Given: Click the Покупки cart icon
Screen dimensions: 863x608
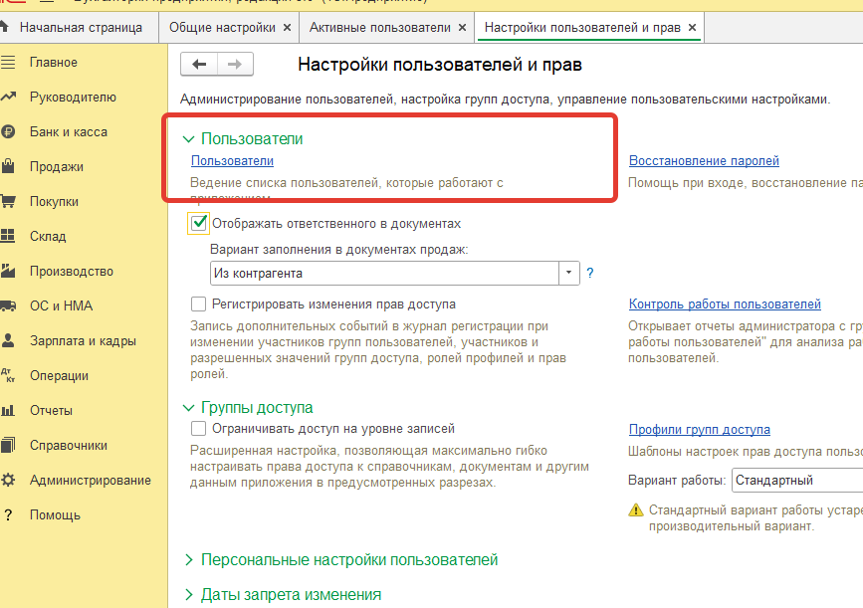Looking at the screenshot, I should pyautogui.click(x=8, y=201).
